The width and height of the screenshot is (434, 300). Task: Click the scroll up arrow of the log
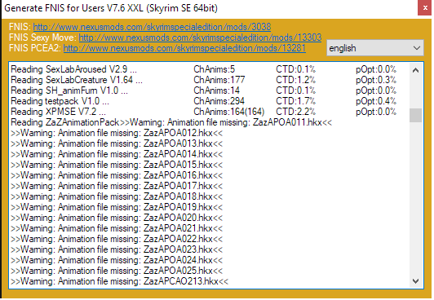coord(415,70)
